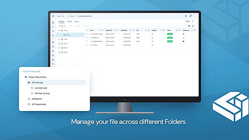Click the globe icon in the sidebar

[53, 35]
